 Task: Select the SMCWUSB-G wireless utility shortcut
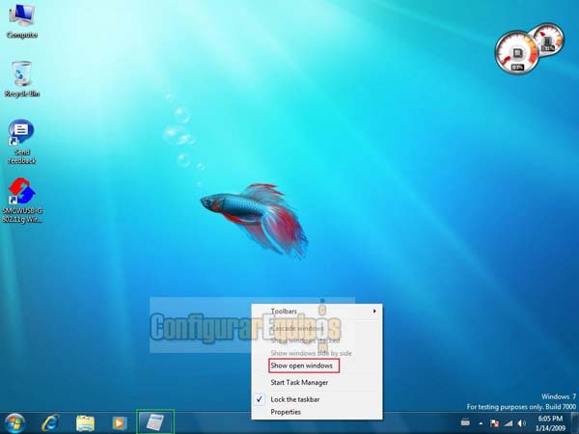click(22, 201)
